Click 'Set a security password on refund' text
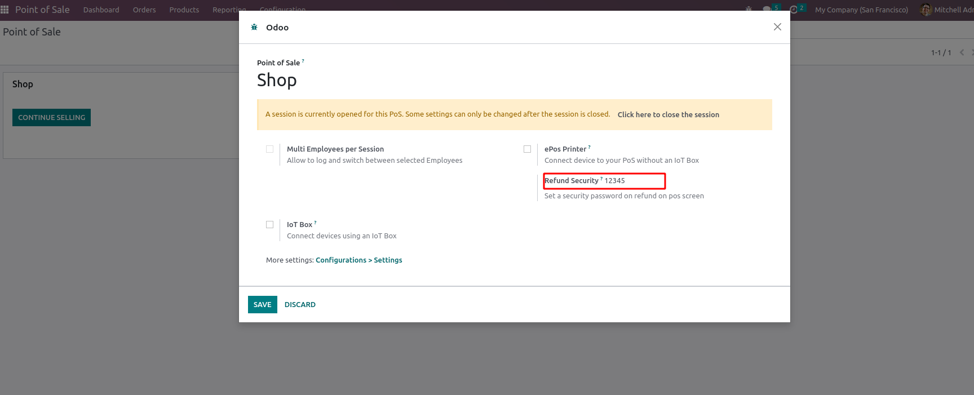This screenshot has width=974, height=395. 624,196
